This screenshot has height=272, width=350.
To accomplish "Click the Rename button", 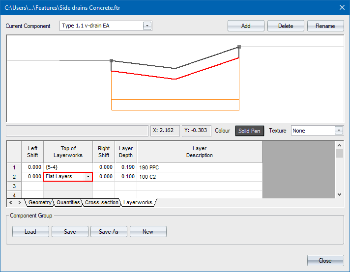I will 325,26.
